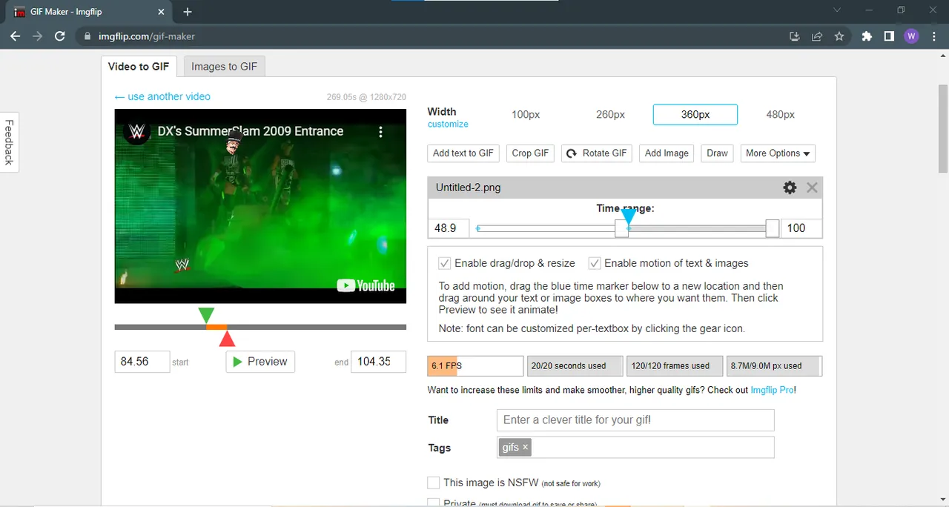Click the end time field 104.35

point(378,362)
